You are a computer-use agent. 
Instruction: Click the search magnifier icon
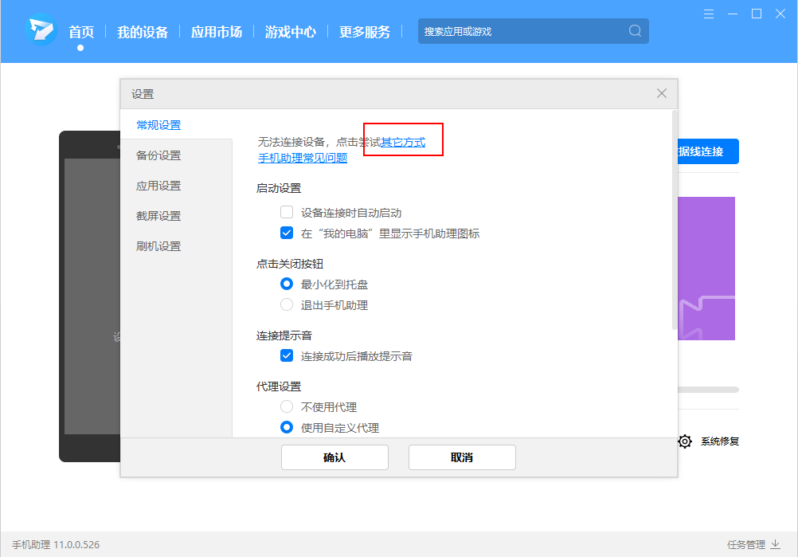[x=635, y=31]
